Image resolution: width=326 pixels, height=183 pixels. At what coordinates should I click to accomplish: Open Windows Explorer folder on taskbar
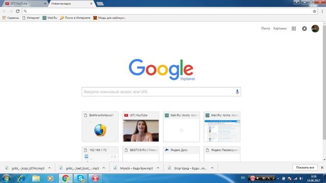(36, 178)
